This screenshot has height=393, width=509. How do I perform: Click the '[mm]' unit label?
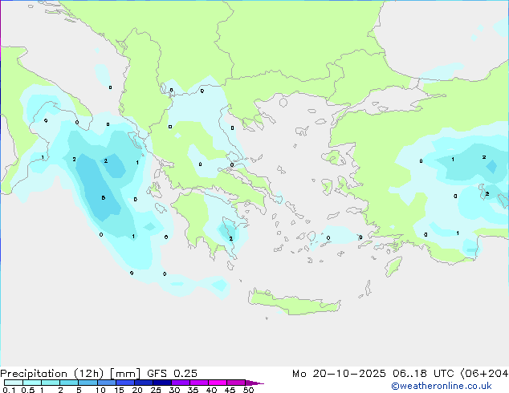(125, 374)
